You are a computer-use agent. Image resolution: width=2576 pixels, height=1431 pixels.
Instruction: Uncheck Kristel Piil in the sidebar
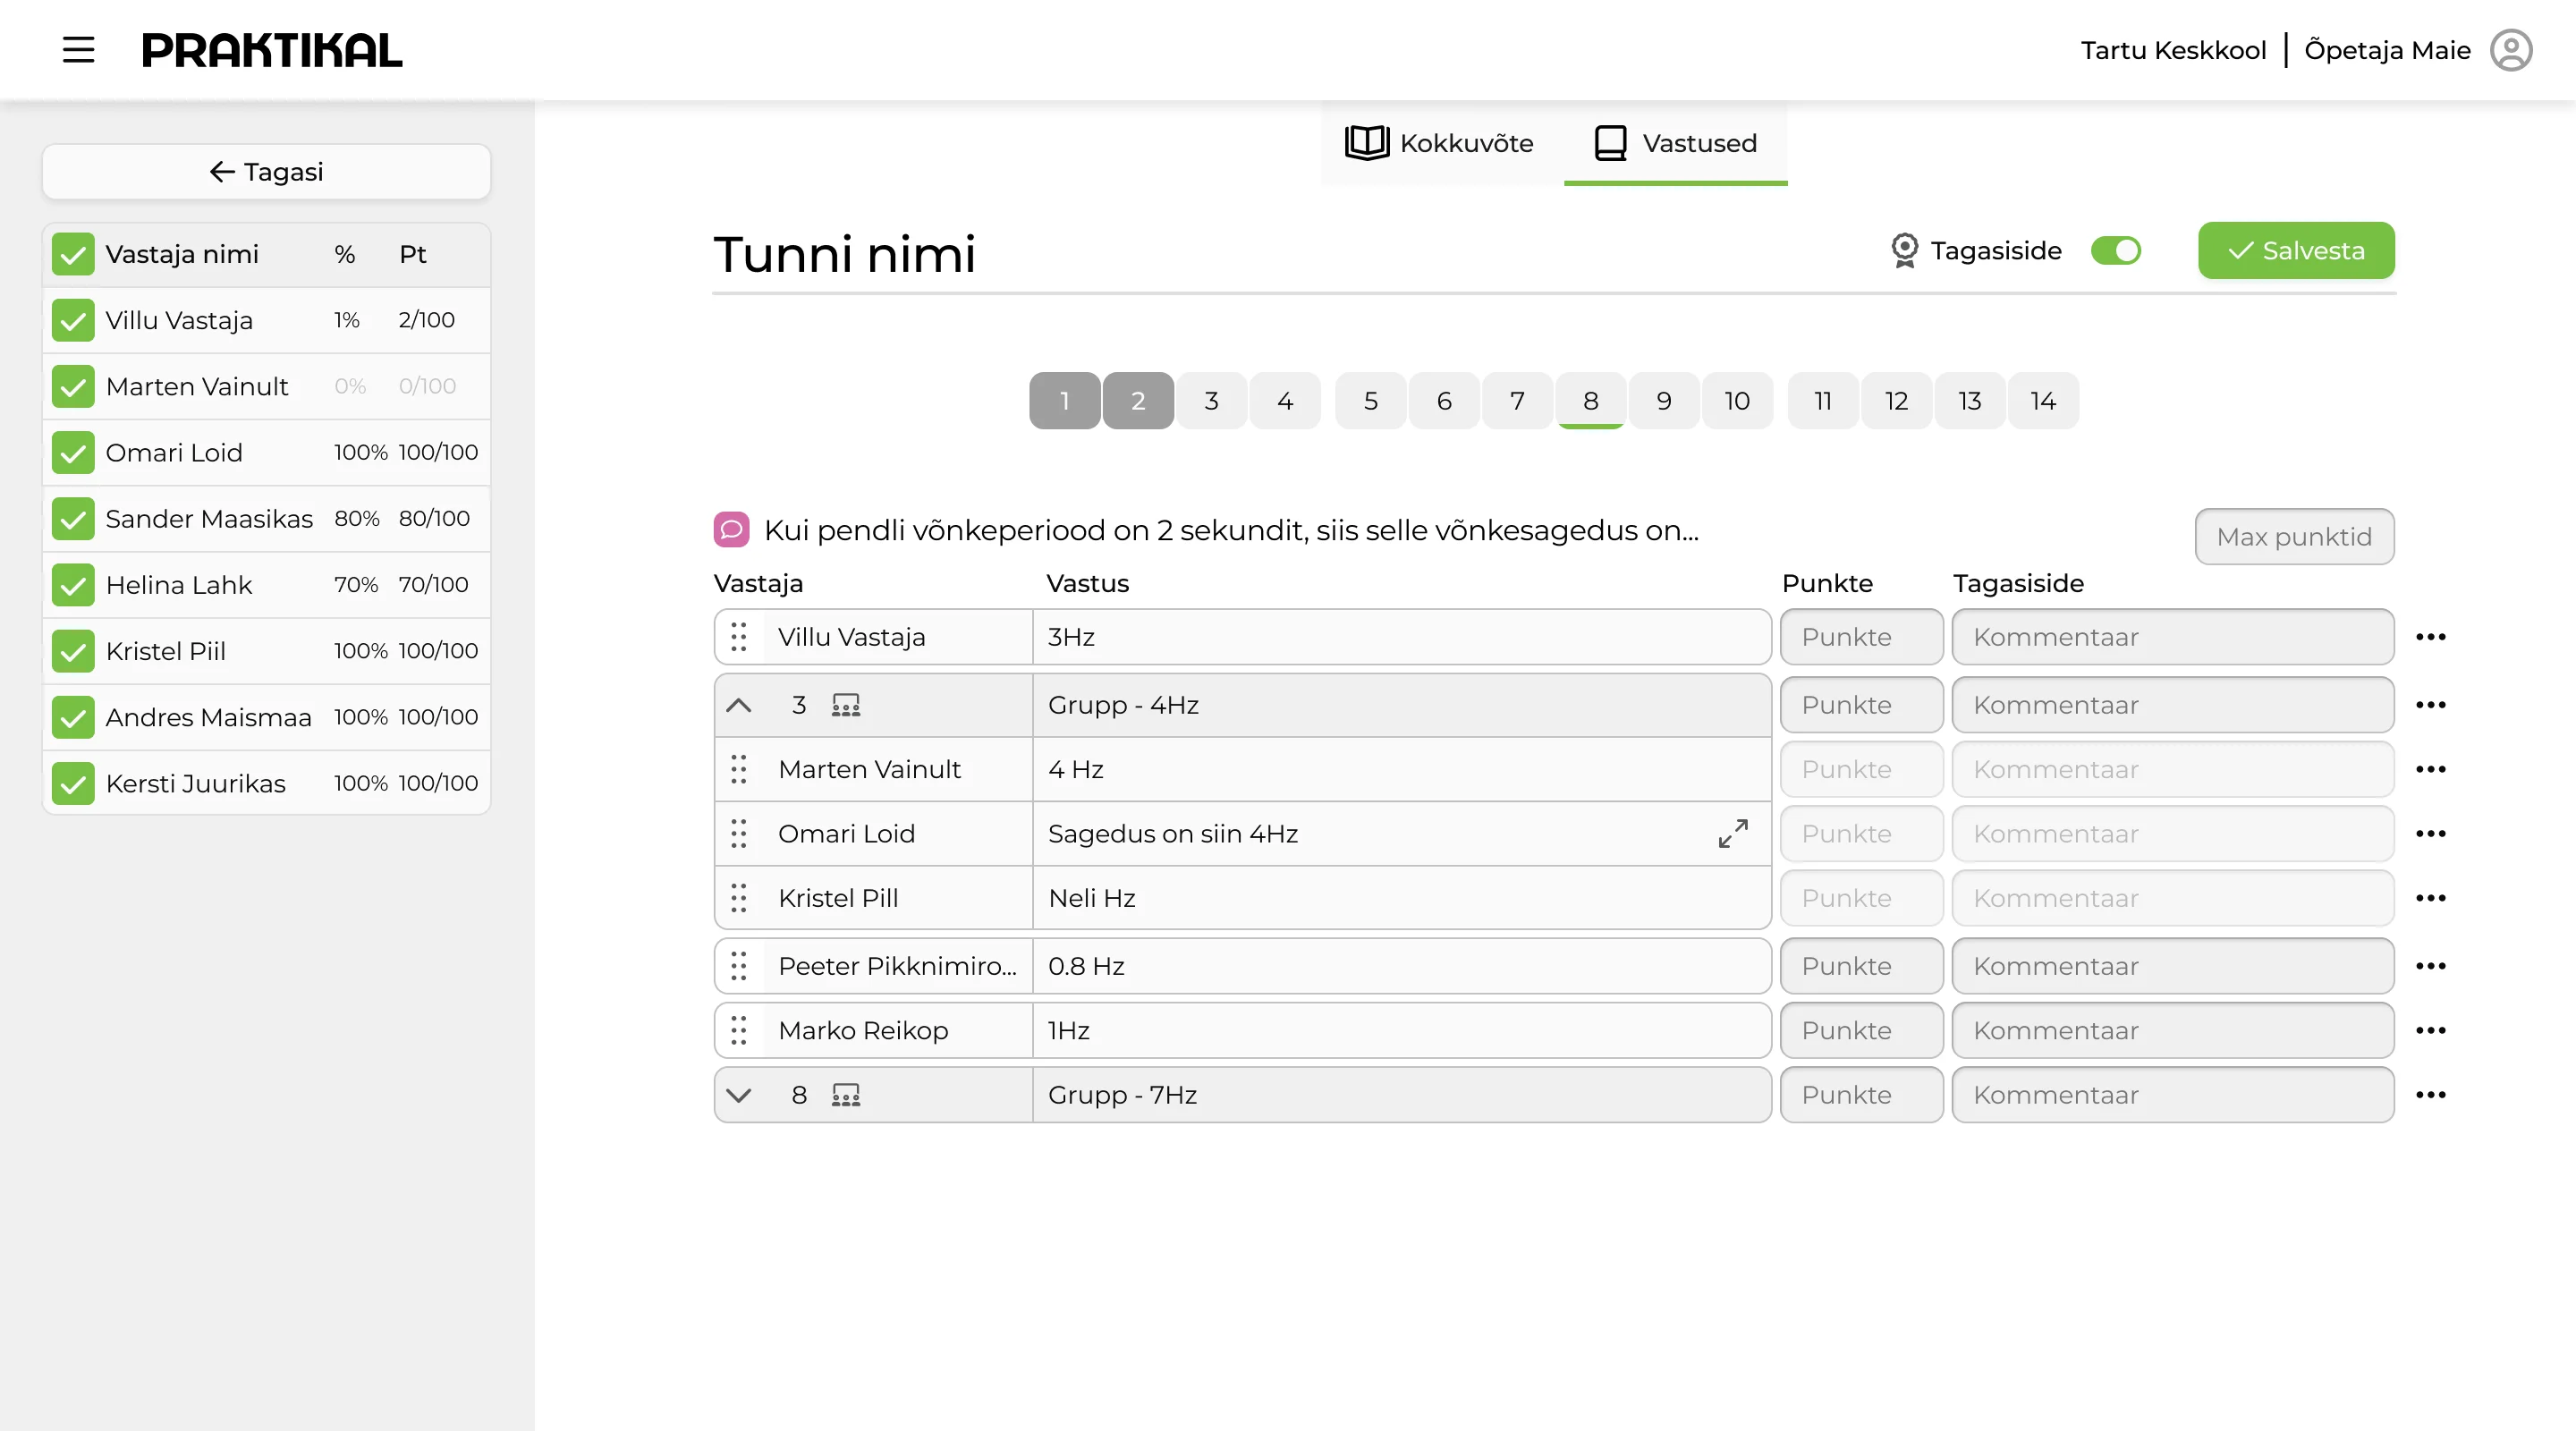pyautogui.click(x=73, y=651)
